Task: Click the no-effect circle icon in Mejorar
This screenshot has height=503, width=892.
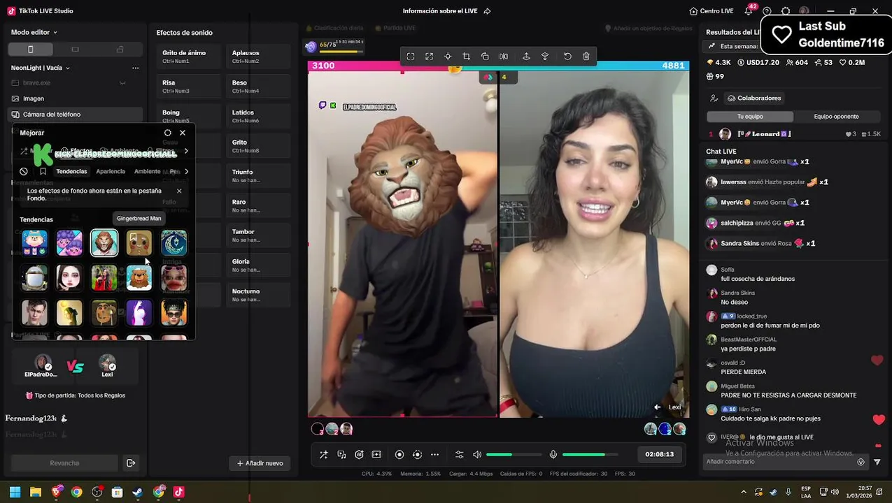Action: [24, 171]
